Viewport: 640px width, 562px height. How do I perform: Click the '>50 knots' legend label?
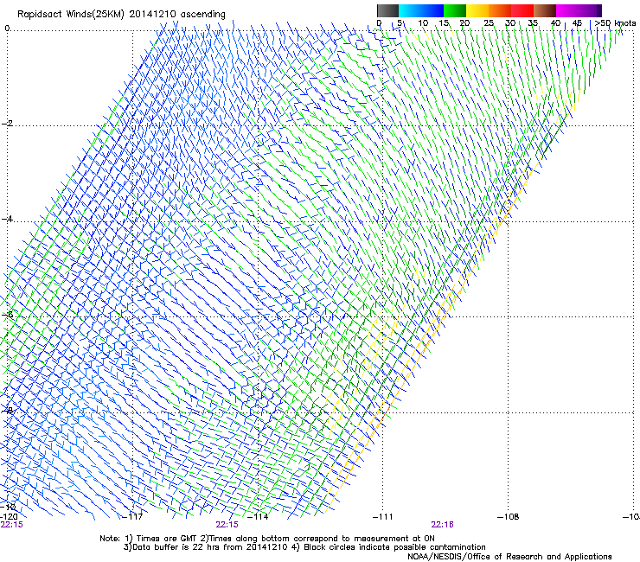[x=616, y=23]
